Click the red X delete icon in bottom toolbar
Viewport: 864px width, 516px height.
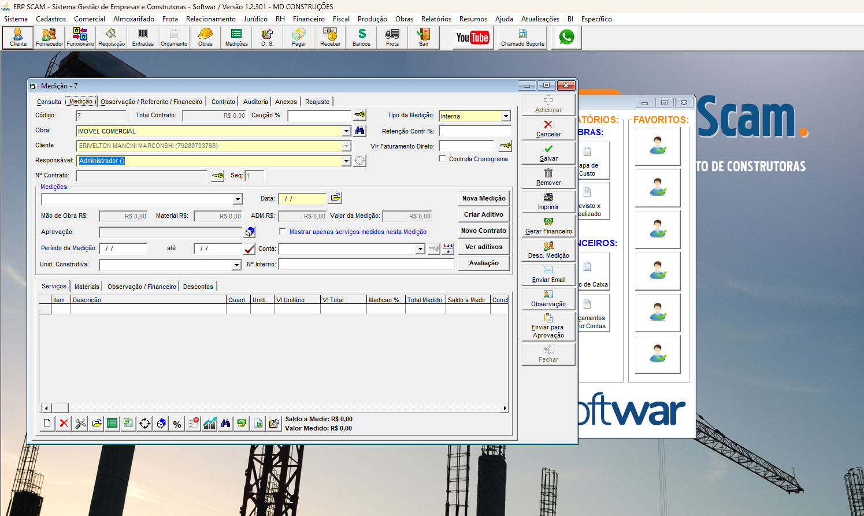(x=64, y=424)
